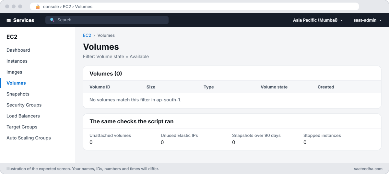Click the Type column header
Screen dimensions: 389x174
point(209,87)
